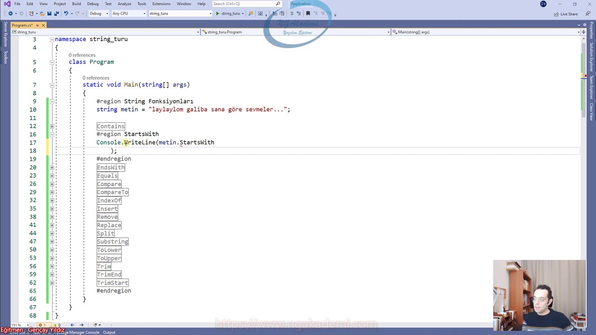Save the current file with Save icon
The height and width of the screenshot is (335, 596).
click(49, 13)
